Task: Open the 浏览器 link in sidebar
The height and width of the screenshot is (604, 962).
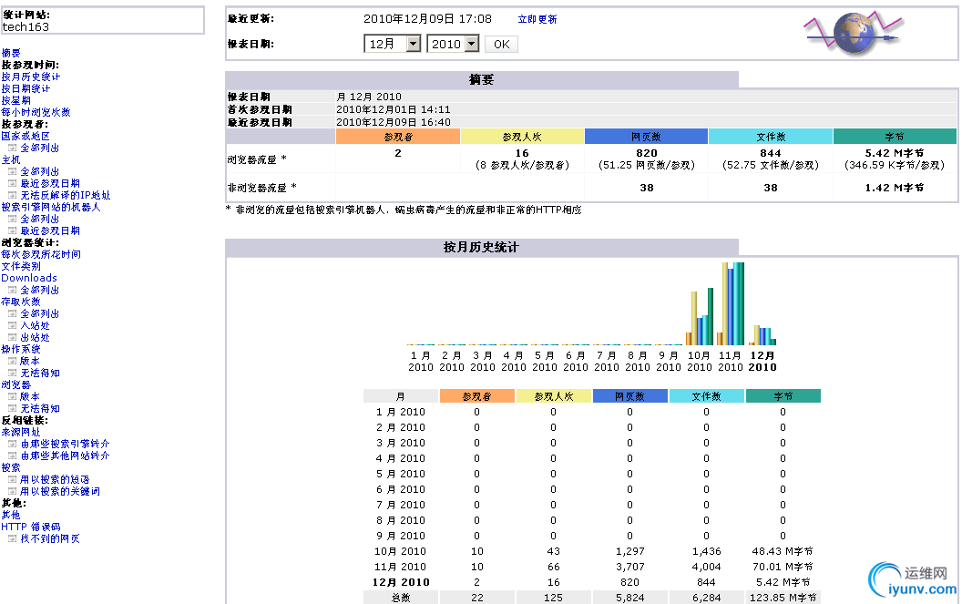Action: pyautogui.click(x=16, y=384)
